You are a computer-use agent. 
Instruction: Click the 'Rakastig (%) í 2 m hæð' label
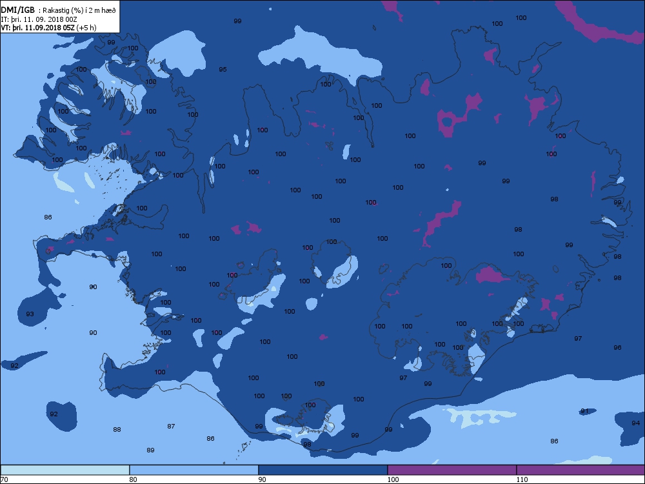point(79,10)
